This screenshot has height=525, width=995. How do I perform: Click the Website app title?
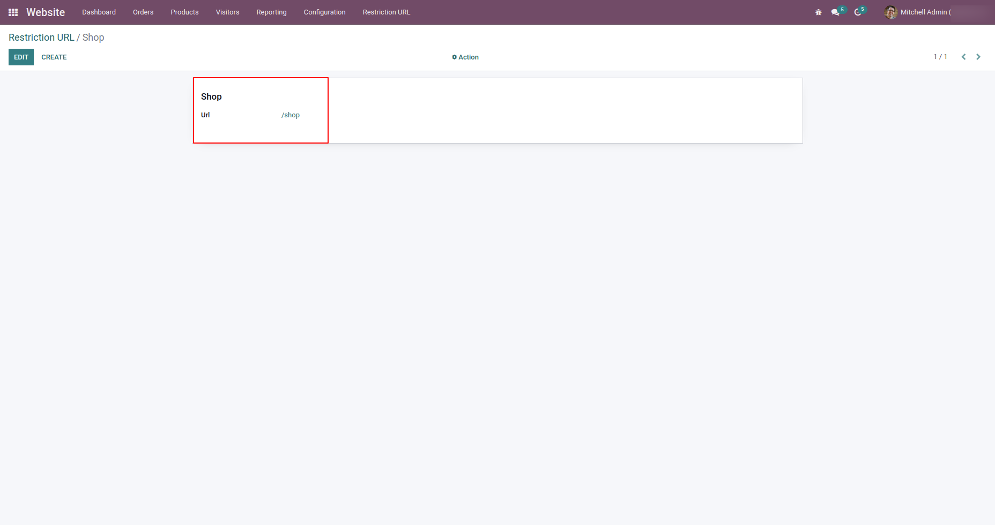46,12
